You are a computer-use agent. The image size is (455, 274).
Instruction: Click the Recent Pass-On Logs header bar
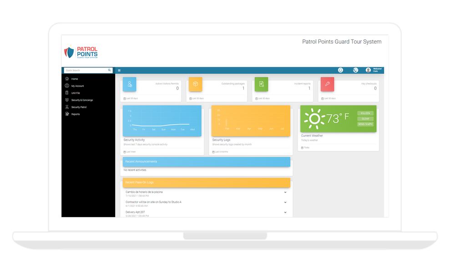(x=206, y=183)
